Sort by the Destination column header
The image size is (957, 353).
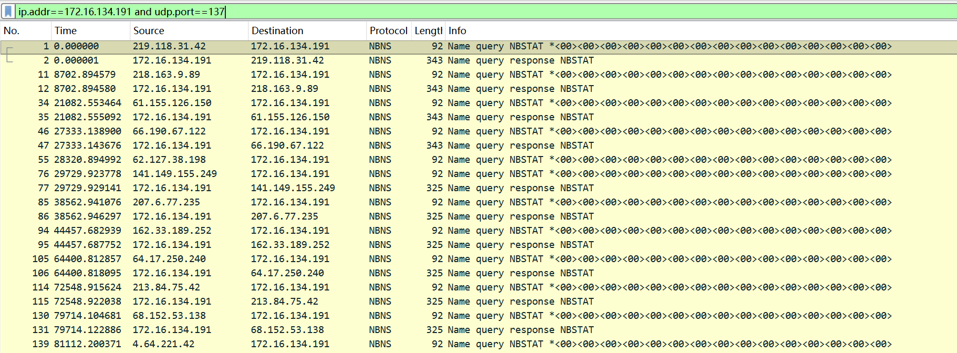[x=307, y=30]
